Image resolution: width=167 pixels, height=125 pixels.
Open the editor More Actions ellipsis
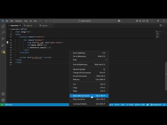point(164,25)
